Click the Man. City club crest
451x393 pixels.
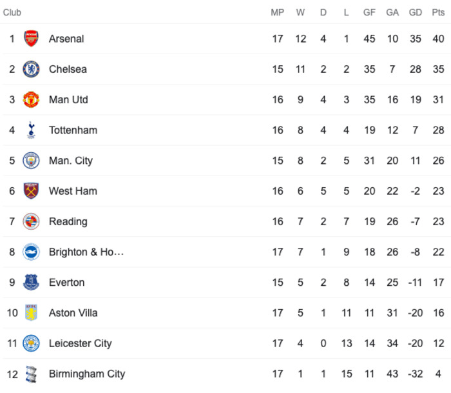tap(31, 161)
